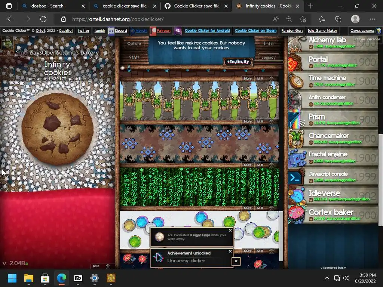Screen dimensions: 383x287
Task: Mute the row above Chancemaker
Action: 248,78
